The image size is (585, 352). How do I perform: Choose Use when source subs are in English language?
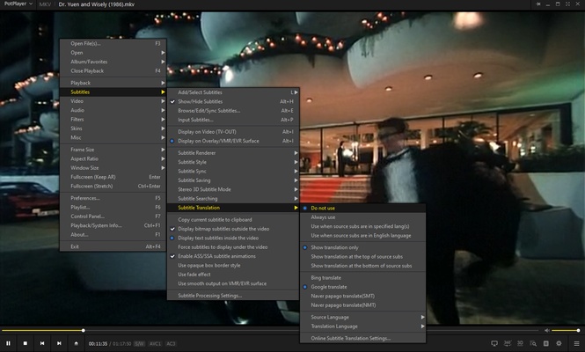[x=362, y=236]
